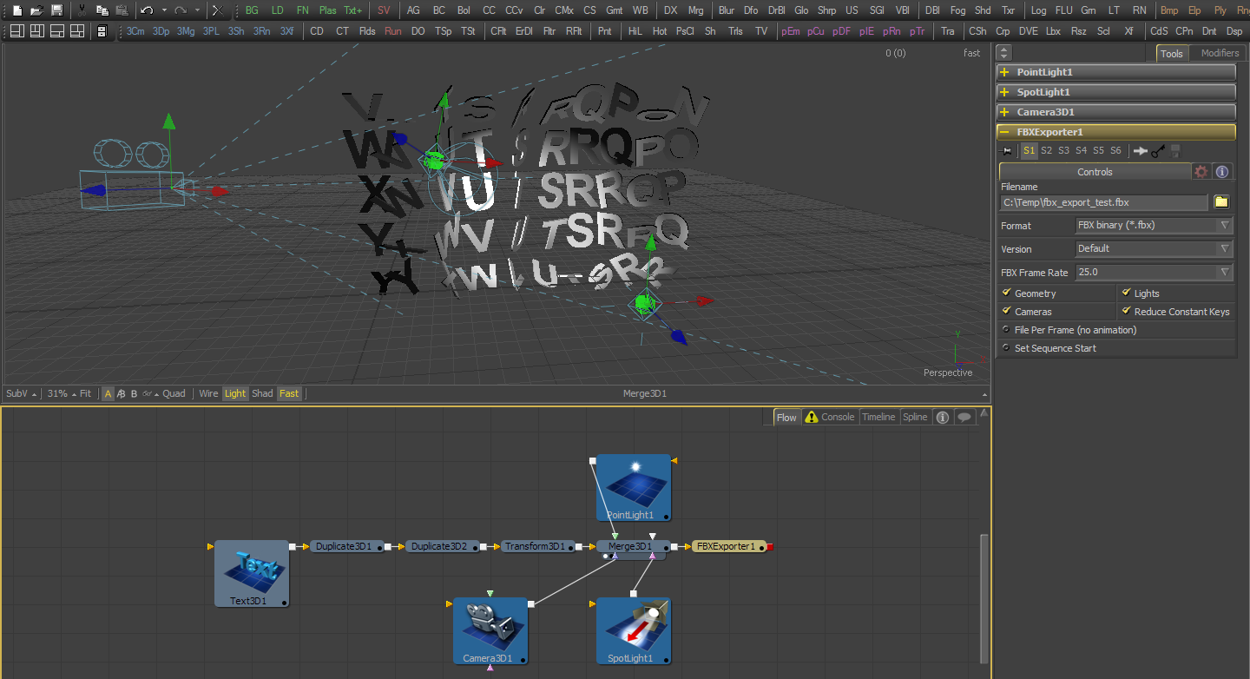Screen dimensions: 1250x679
Task: Toggle Fast mode in viewer toolbar
Action: coord(289,393)
